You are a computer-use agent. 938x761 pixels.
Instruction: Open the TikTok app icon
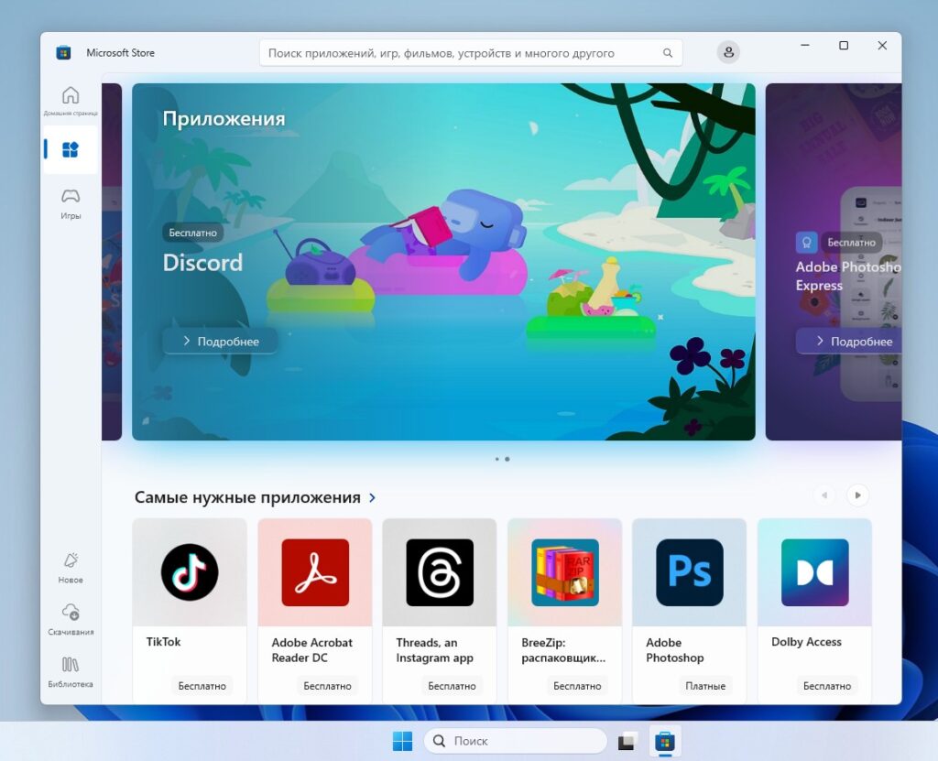click(190, 572)
